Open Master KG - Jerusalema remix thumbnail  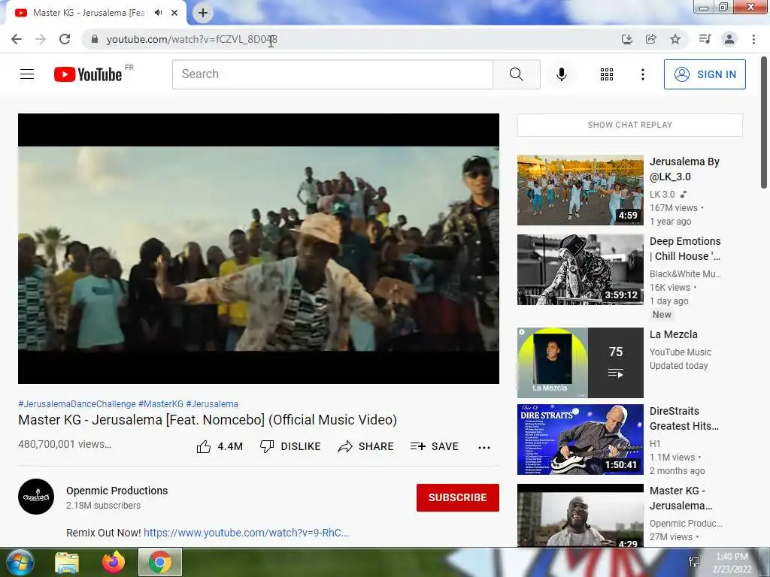(x=580, y=515)
